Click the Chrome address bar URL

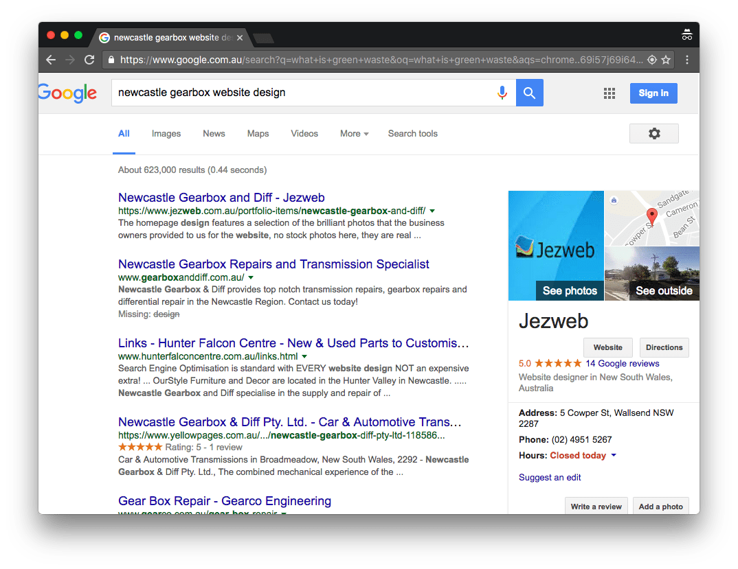point(380,60)
